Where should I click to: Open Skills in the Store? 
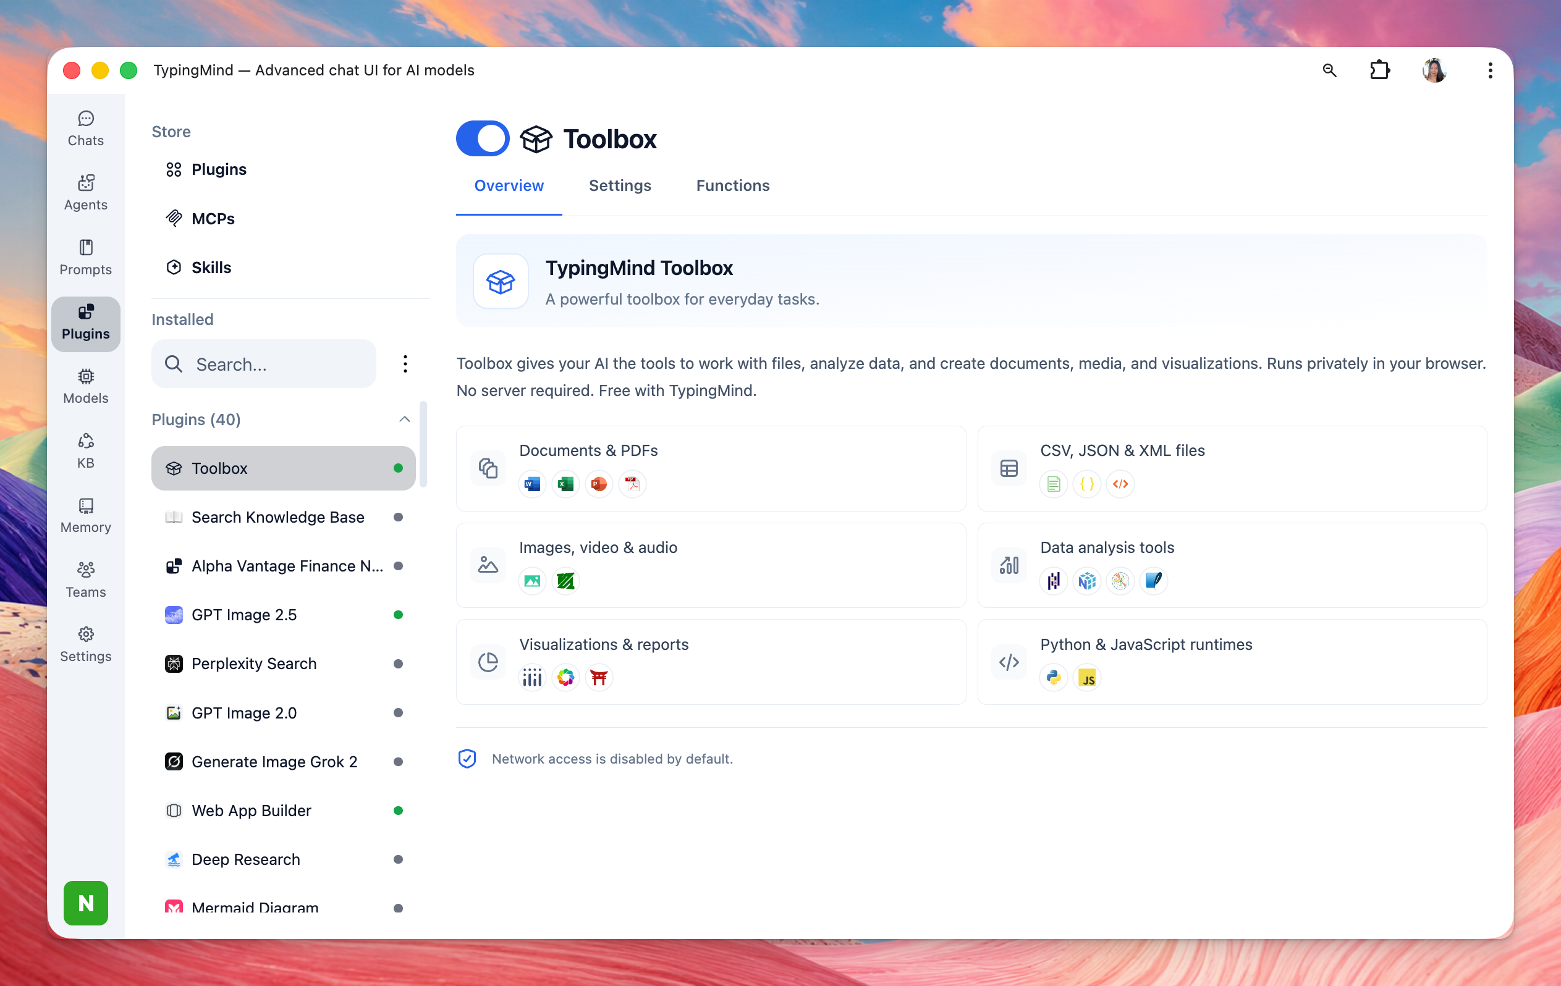(x=283, y=268)
